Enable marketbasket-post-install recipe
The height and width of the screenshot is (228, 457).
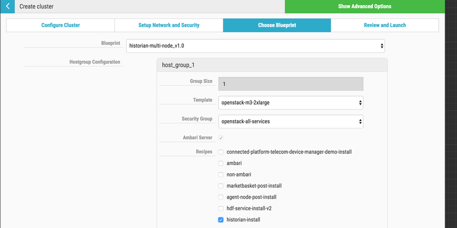pyautogui.click(x=221, y=186)
